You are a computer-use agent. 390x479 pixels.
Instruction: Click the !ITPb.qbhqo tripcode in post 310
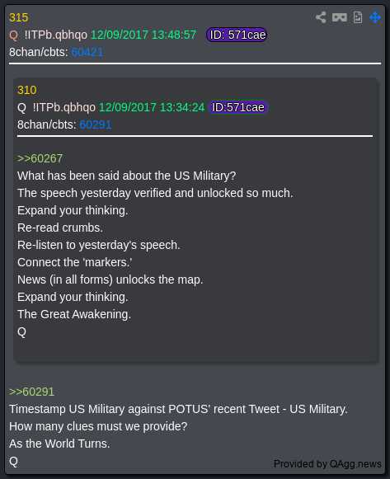pos(64,107)
